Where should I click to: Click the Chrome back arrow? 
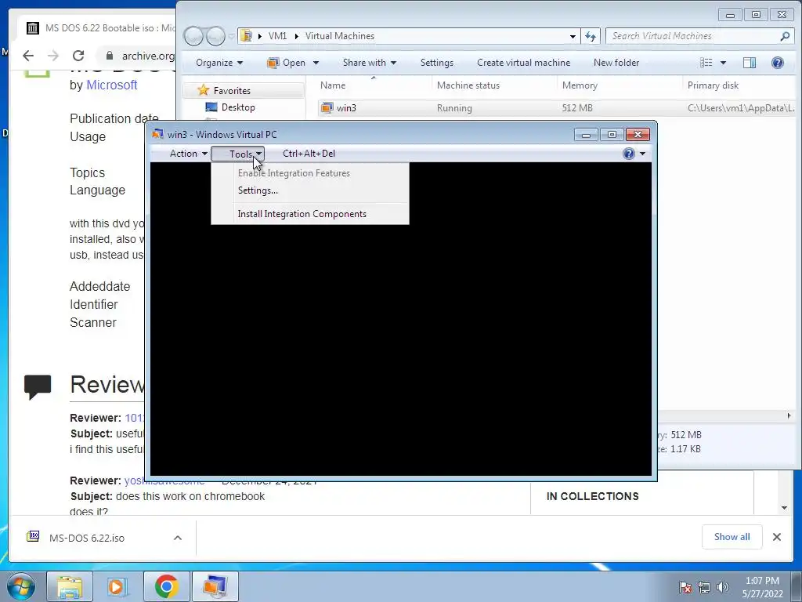(x=28, y=56)
